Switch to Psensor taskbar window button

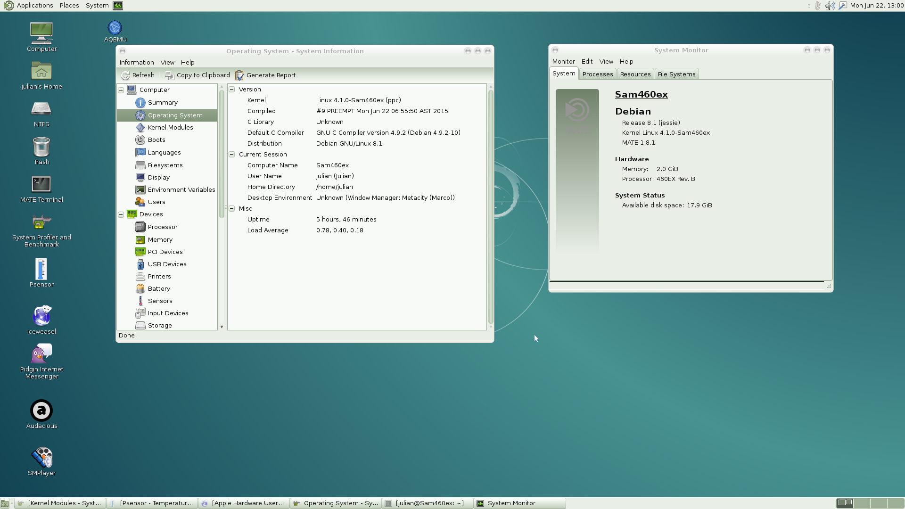click(152, 503)
